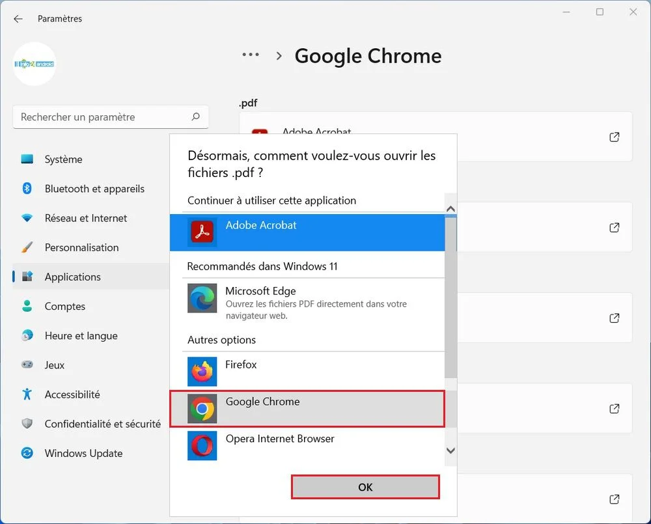Viewport: 651px width, 524px height.
Task: Click the Heure et langue clock icon
Action: (x=27, y=335)
